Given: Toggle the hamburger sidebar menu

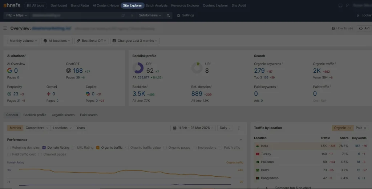Looking at the screenshot, I should [5, 28].
